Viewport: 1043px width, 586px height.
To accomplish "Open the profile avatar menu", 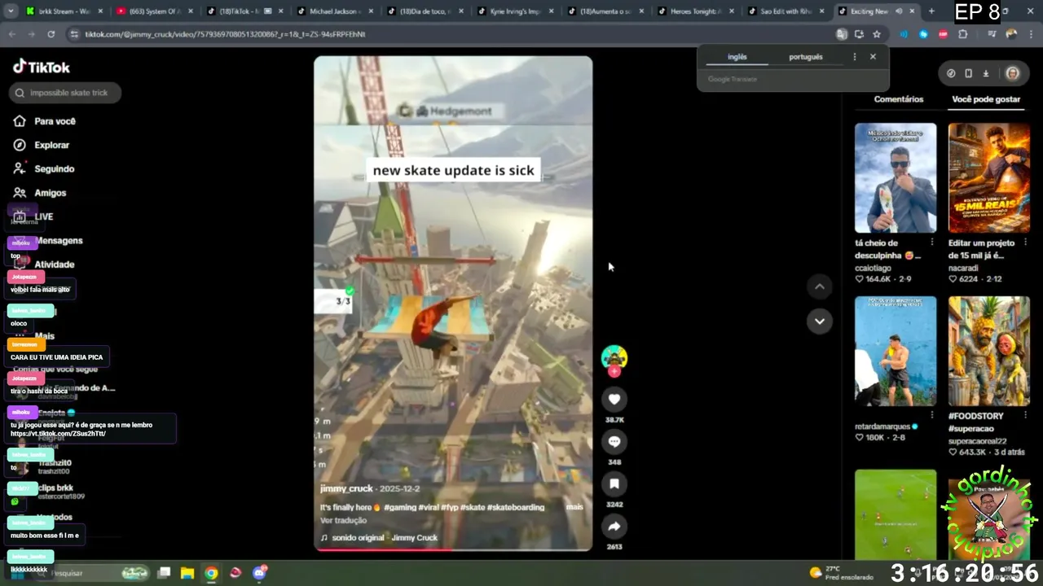I will point(1013,73).
